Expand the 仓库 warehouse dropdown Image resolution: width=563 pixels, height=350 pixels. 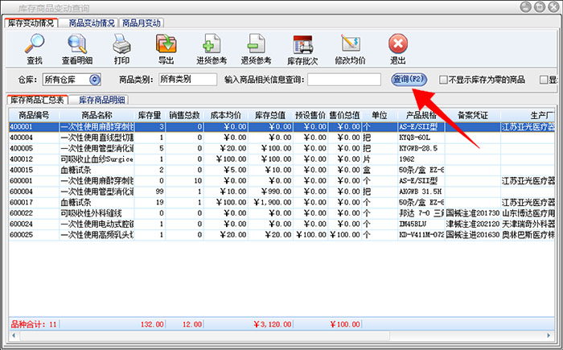click(94, 80)
